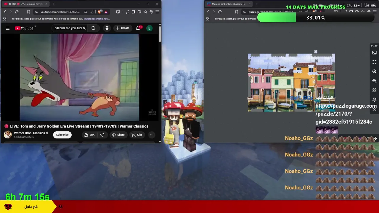The width and height of the screenshot is (379, 213).
Task: Open site settings icon beside youtube.com URL
Action: pos(36,12)
